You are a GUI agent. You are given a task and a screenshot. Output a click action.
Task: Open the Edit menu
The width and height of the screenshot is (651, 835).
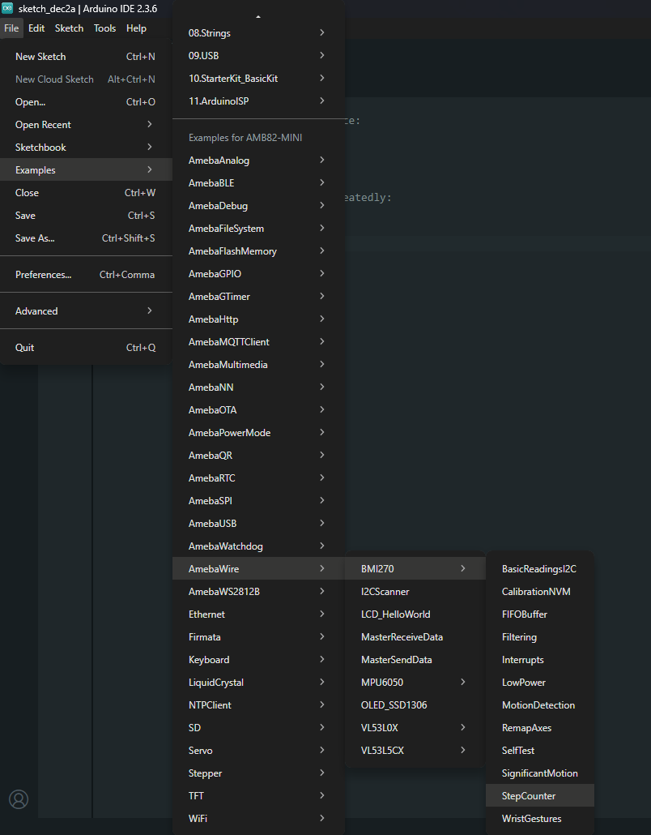[x=36, y=28]
